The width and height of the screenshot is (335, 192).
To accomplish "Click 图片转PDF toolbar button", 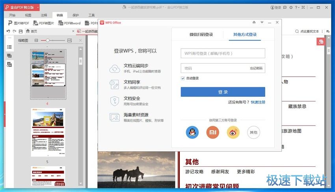I will [x=19, y=23].
